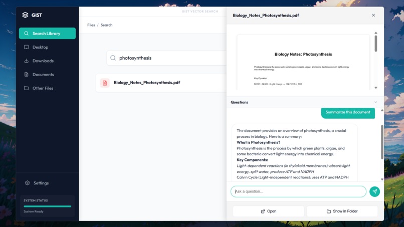The image size is (404, 227).
Task: Click the GIST layers logo icon
Action: click(x=25, y=15)
